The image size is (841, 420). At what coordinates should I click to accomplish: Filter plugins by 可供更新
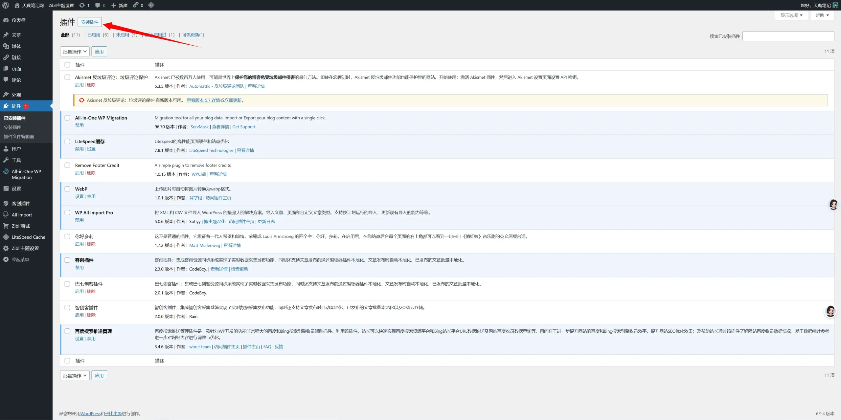(x=191, y=35)
